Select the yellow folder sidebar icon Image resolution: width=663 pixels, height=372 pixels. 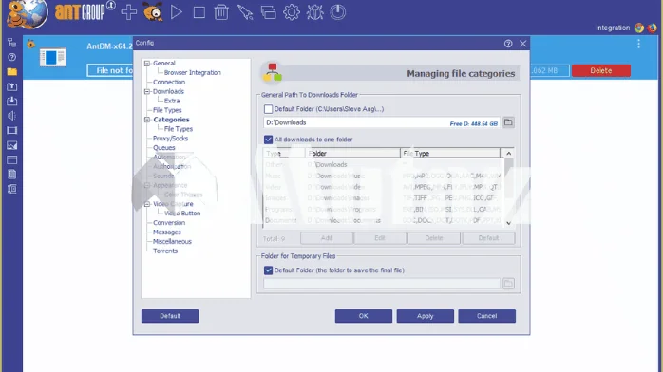[11, 72]
